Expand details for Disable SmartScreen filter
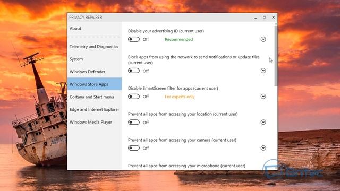340x191 pixels. click(x=263, y=97)
